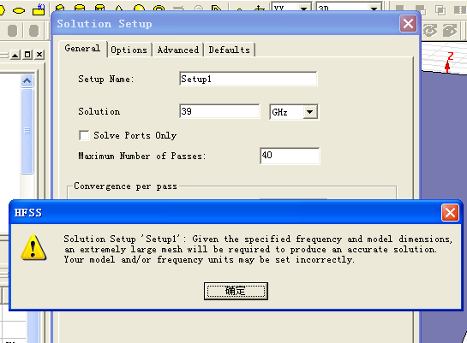The height and width of the screenshot is (343, 467).
Task: Click the Setup Name field containing Setup1
Action: pyautogui.click(x=248, y=79)
